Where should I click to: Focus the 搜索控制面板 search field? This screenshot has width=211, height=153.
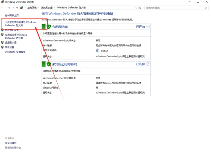[x=176, y=8]
